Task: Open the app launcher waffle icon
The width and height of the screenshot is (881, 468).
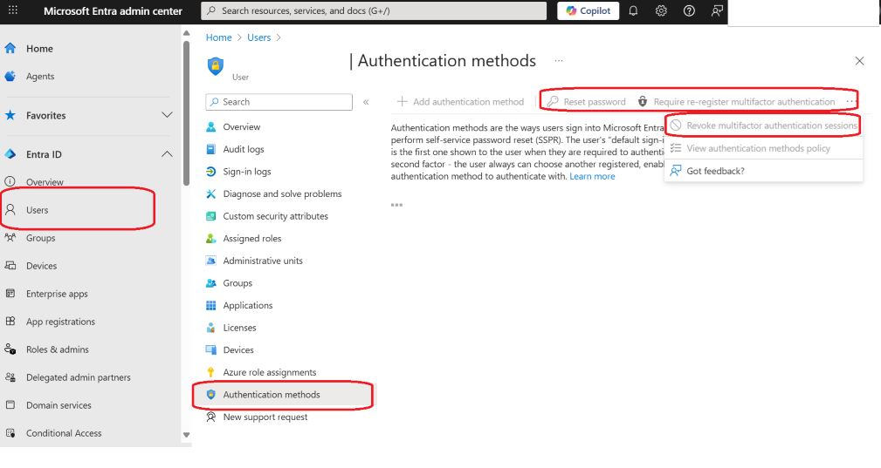Action: tap(13, 10)
